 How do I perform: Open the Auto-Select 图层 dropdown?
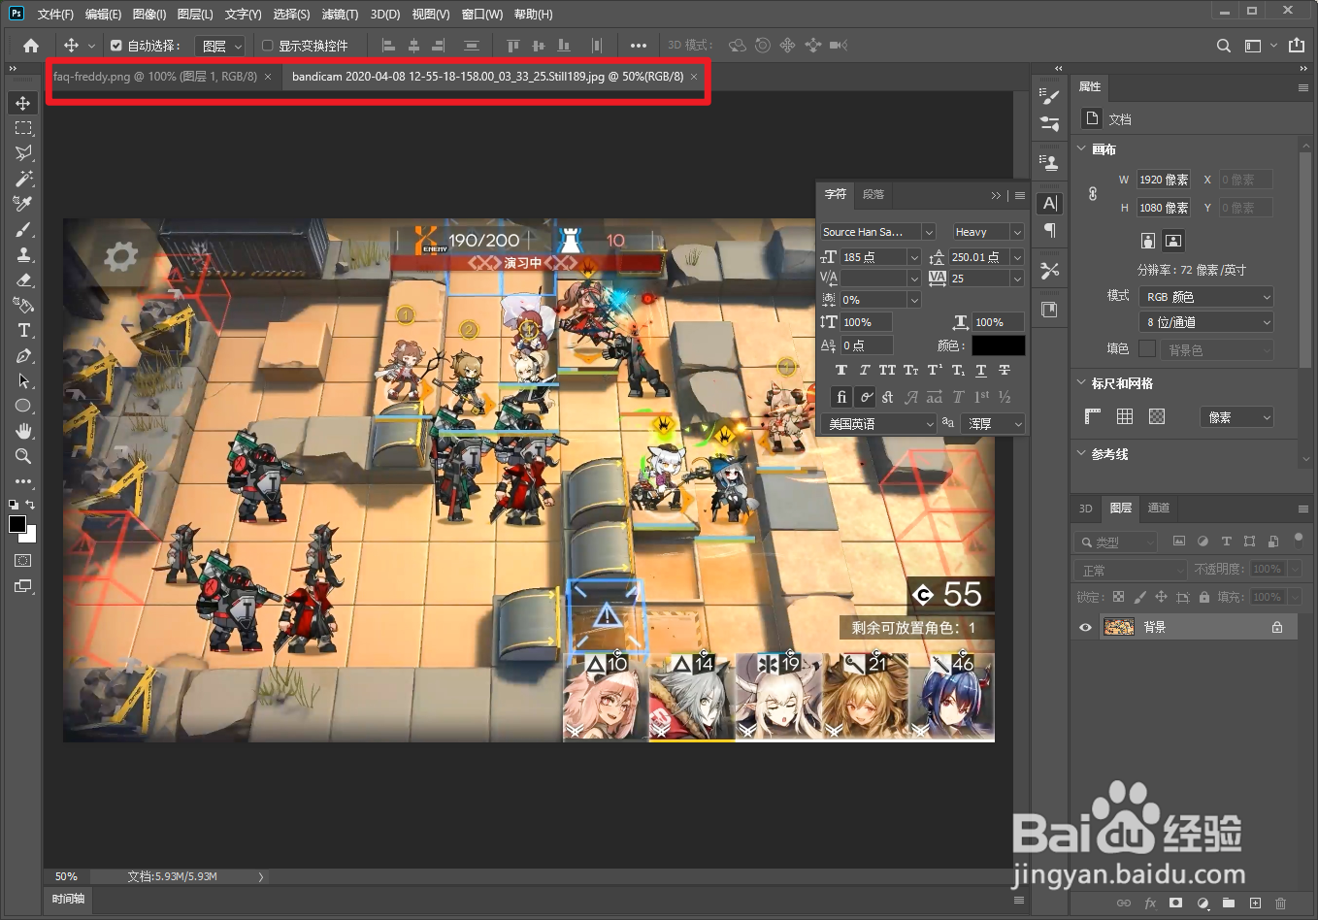pyautogui.click(x=220, y=46)
